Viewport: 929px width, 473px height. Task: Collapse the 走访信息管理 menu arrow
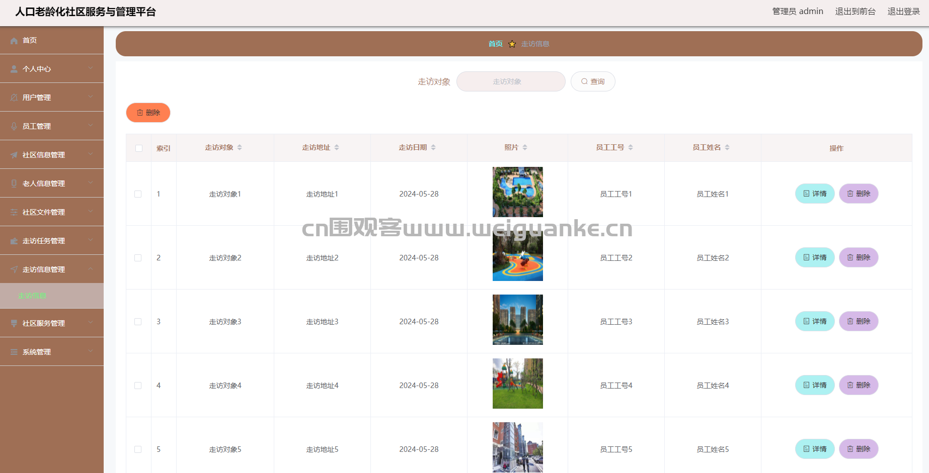(91, 269)
